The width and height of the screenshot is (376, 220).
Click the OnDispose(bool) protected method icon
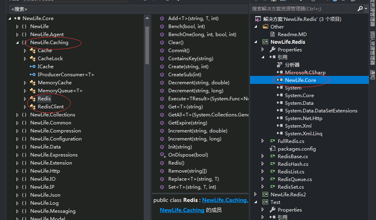[x=162, y=155]
